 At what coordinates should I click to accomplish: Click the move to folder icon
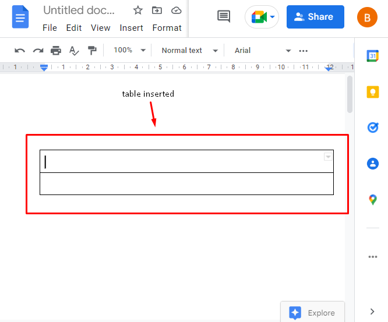pos(157,10)
